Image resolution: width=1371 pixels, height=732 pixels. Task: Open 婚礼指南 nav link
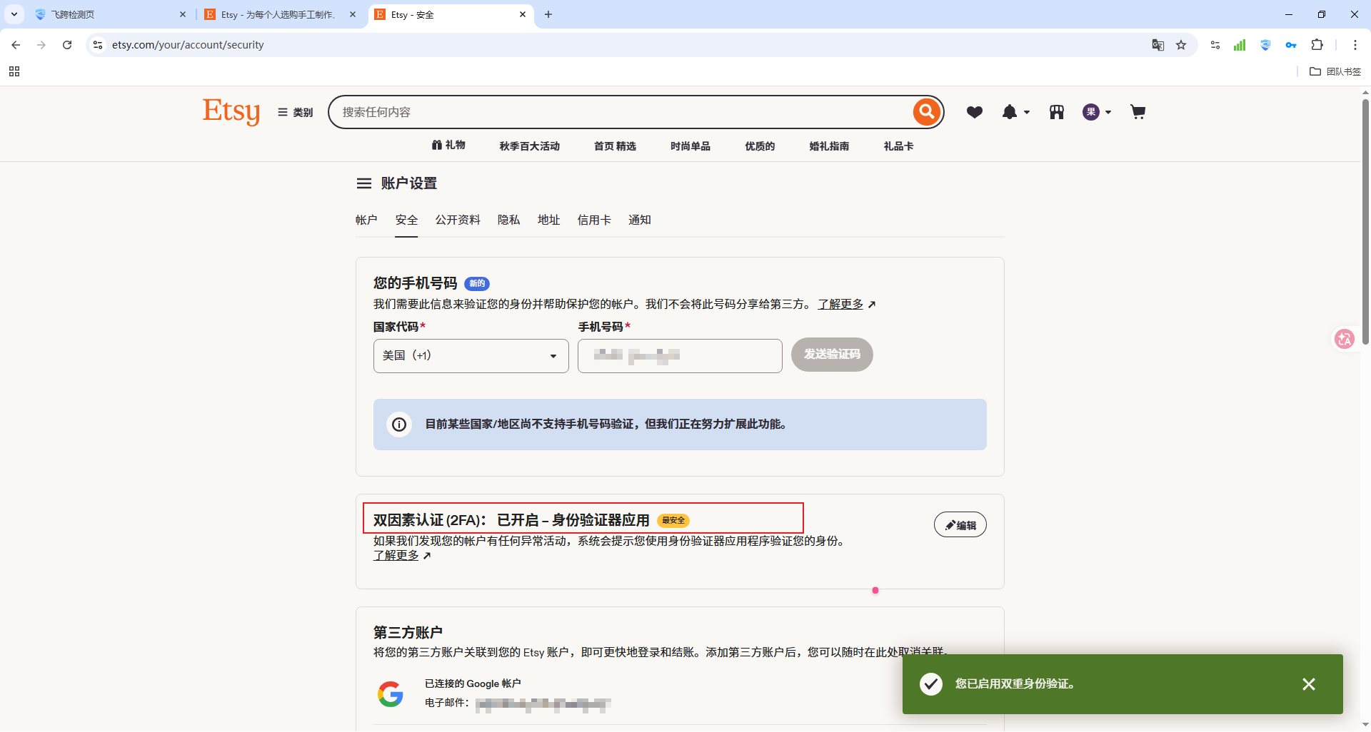point(829,146)
